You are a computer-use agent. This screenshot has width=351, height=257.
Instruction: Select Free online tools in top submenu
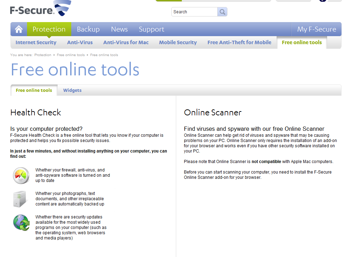coord(302,42)
